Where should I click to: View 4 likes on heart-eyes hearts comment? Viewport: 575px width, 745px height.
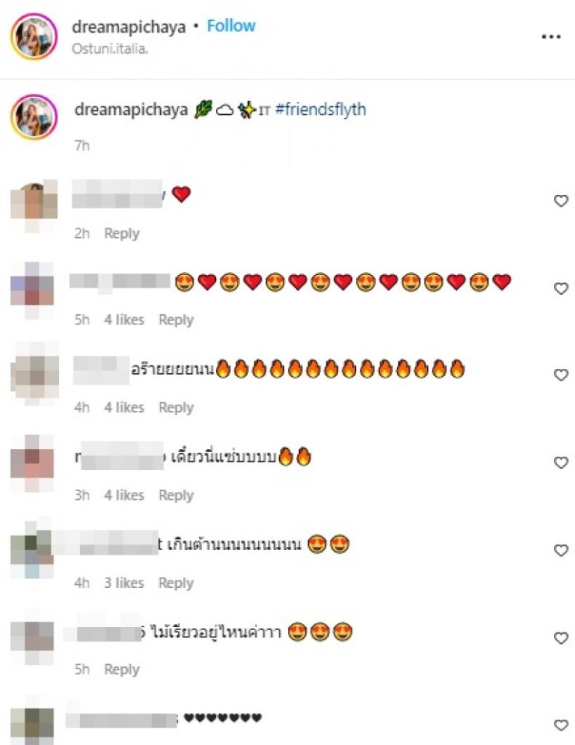[x=124, y=320]
